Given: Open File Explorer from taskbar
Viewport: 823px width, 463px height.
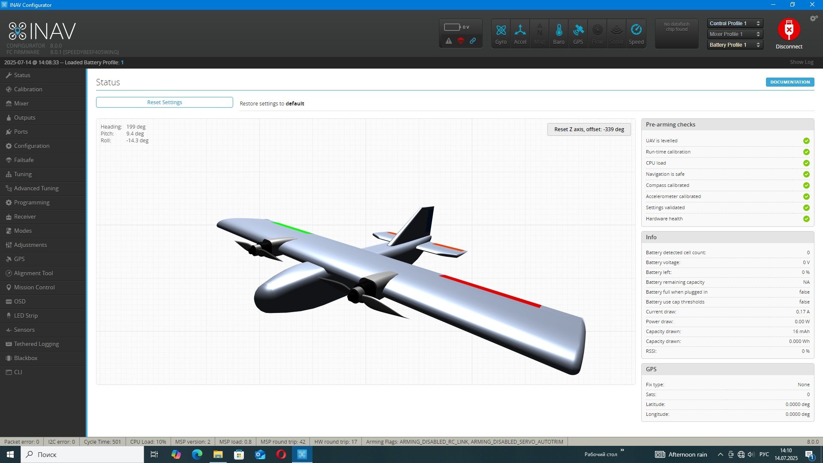Looking at the screenshot, I should tap(218, 454).
